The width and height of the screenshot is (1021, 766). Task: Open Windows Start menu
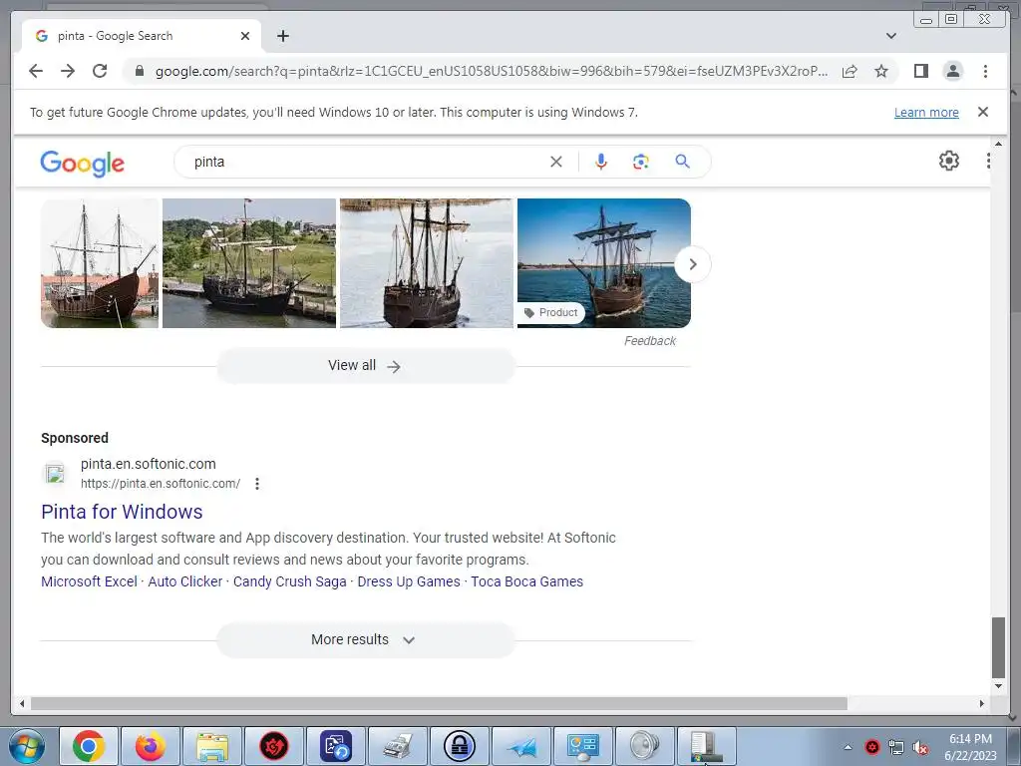point(26,746)
